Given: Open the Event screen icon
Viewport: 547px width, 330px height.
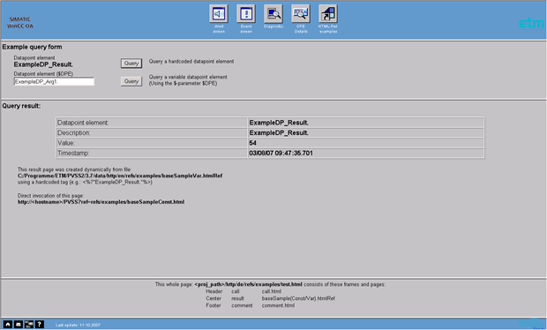Looking at the screenshot, I should point(246,14).
